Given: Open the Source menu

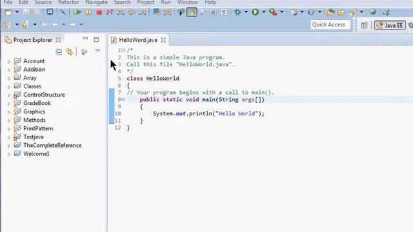Looking at the screenshot, I should (43, 3).
